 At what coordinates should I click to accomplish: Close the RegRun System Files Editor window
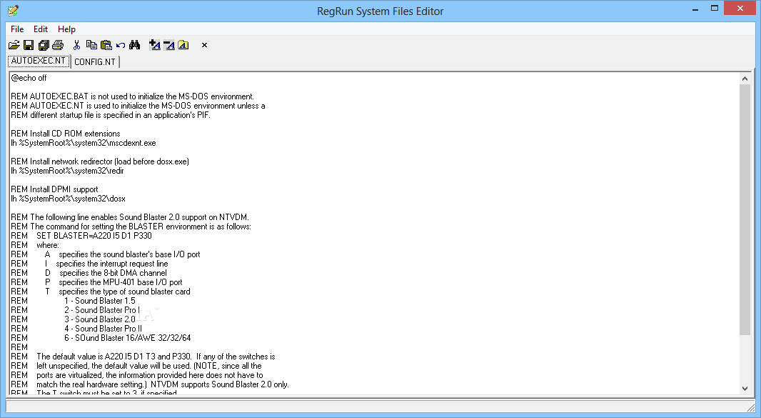740,9
